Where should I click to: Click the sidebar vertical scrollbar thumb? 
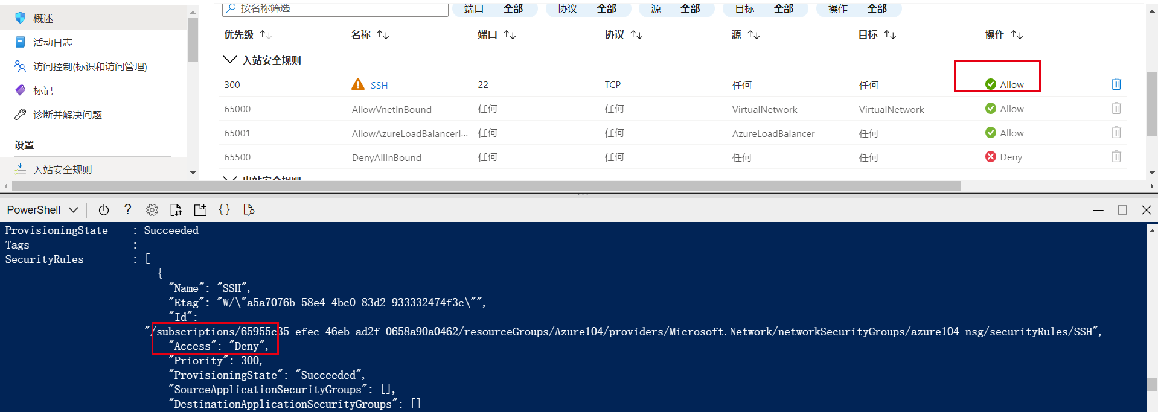click(193, 40)
